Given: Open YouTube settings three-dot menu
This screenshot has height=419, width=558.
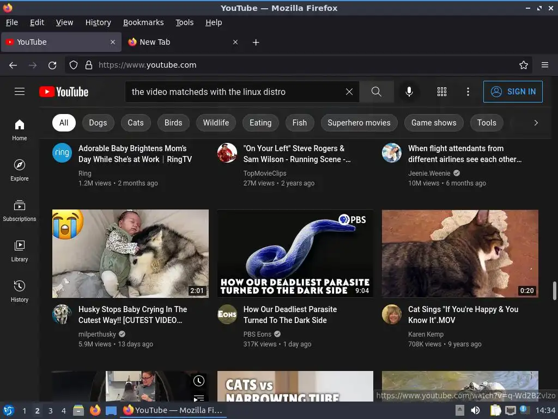Looking at the screenshot, I should point(468,92).
